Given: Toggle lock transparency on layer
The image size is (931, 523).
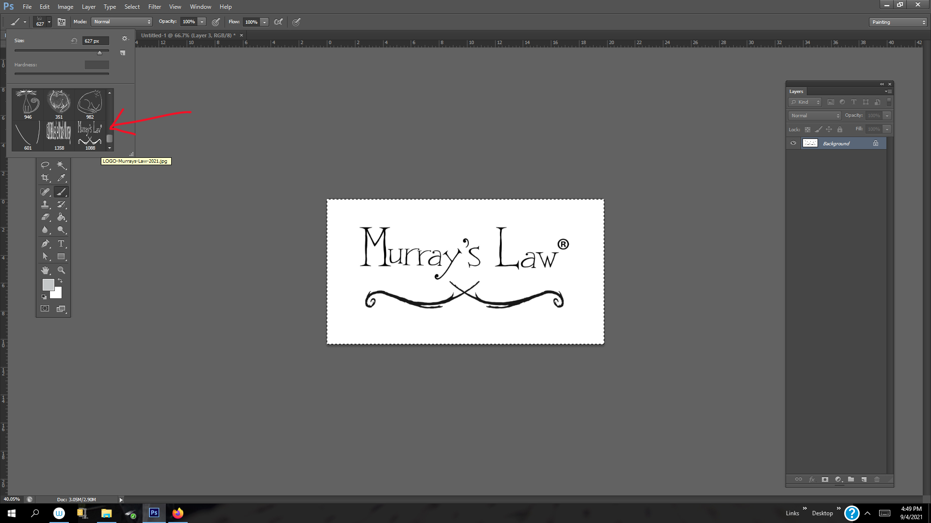Looking at the screenshot, I should (x=807, y=129).
